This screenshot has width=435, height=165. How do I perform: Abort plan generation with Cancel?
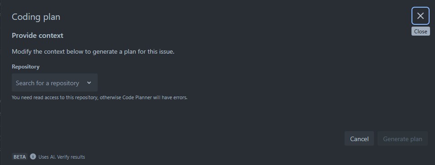(359, 139)
